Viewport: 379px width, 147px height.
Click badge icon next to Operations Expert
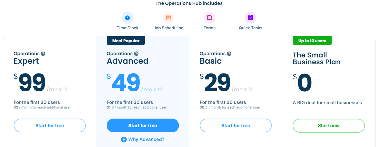click(x=43, y=54)
